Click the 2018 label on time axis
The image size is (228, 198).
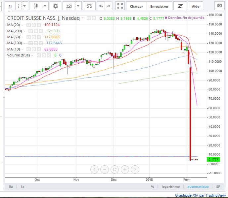pos(149,180)
